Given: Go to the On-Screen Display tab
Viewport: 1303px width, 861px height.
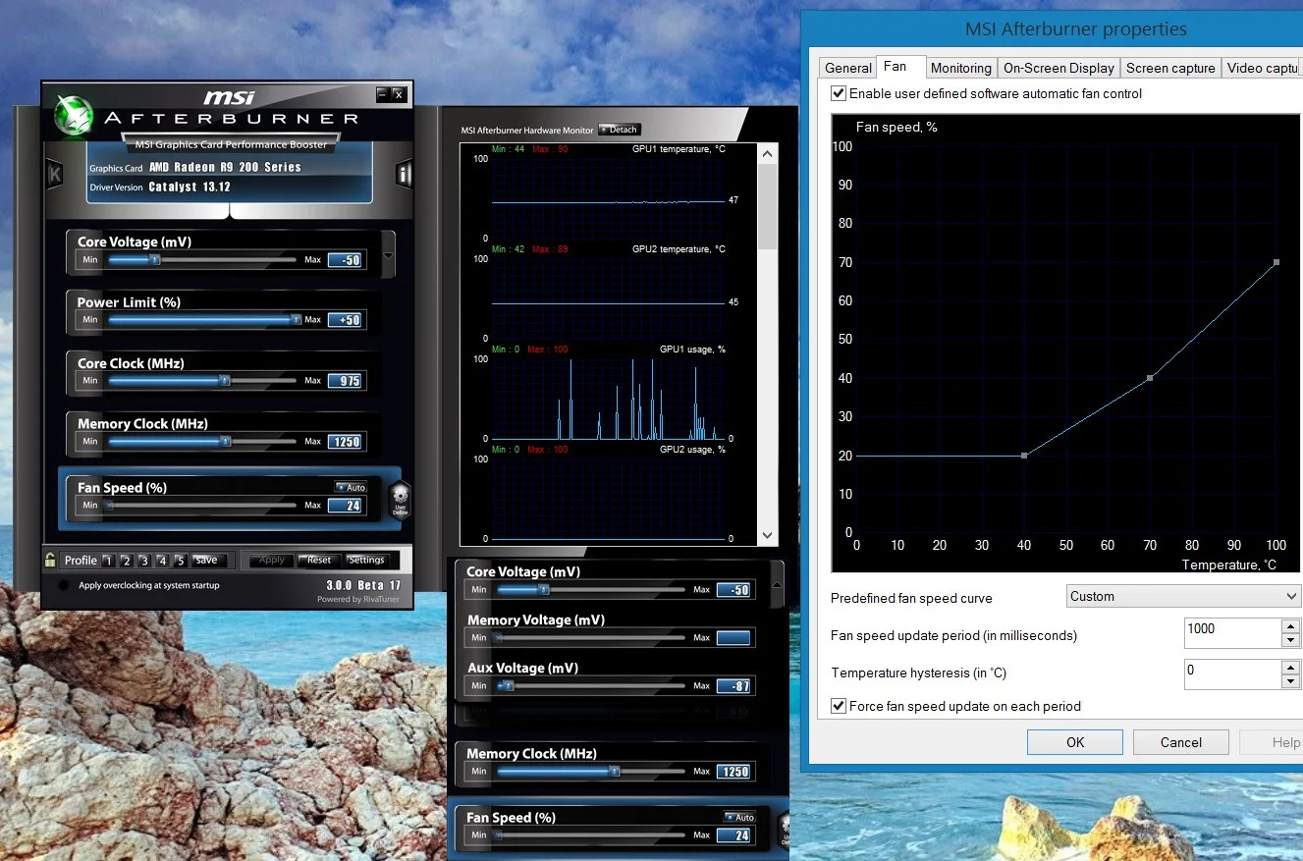Looking at the screenshot, I should click(1059, 68).
